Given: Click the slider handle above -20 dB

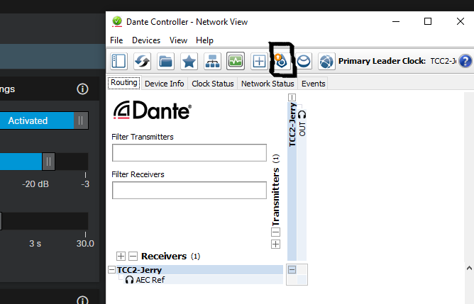Looking at the screenshot, I should pos(48,162).
